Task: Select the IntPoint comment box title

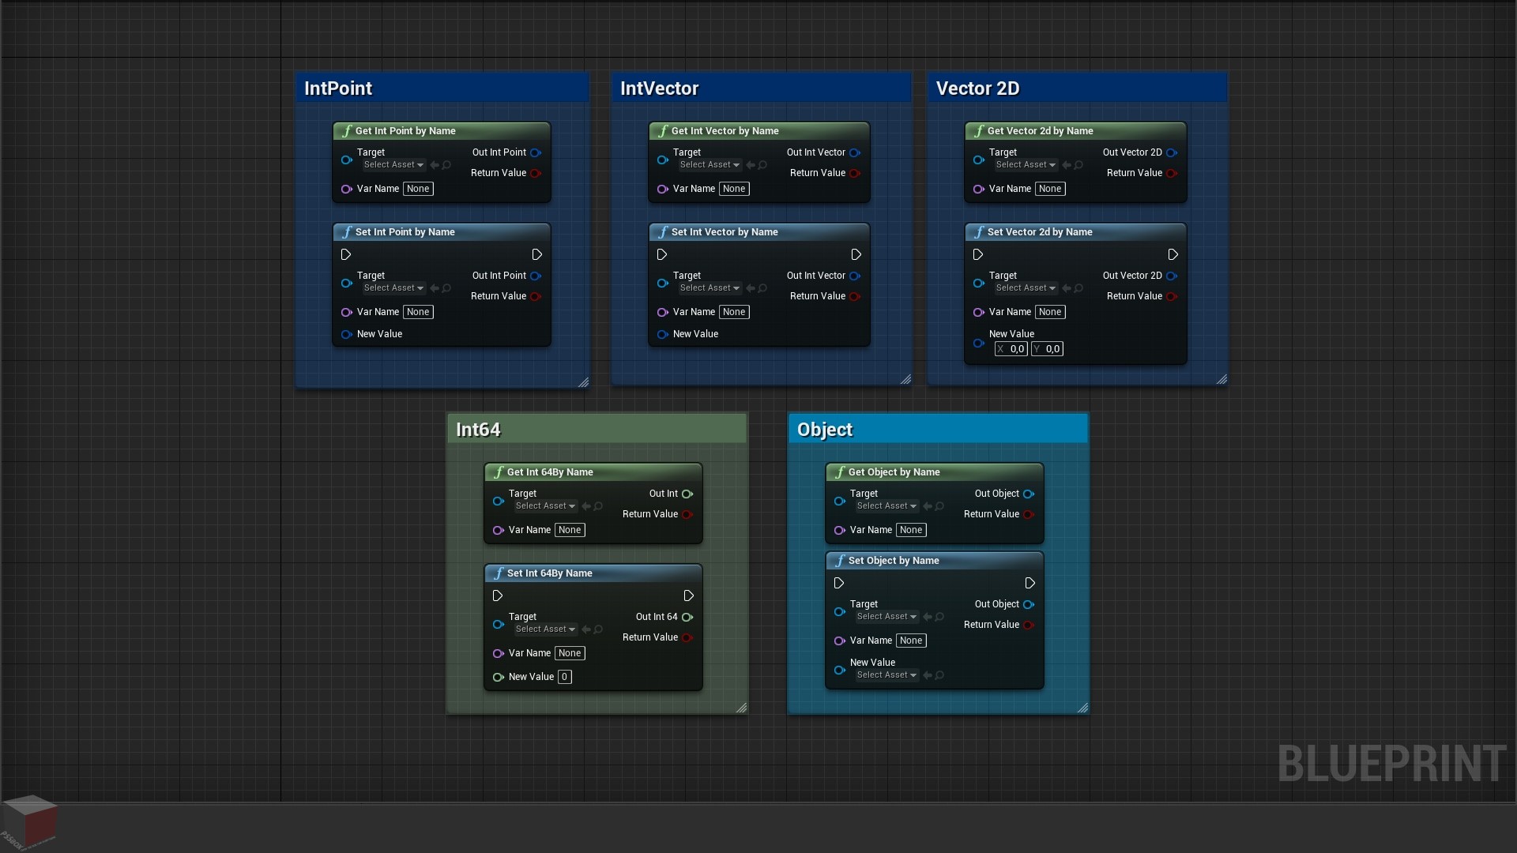Action: click(x=338, y=88)
